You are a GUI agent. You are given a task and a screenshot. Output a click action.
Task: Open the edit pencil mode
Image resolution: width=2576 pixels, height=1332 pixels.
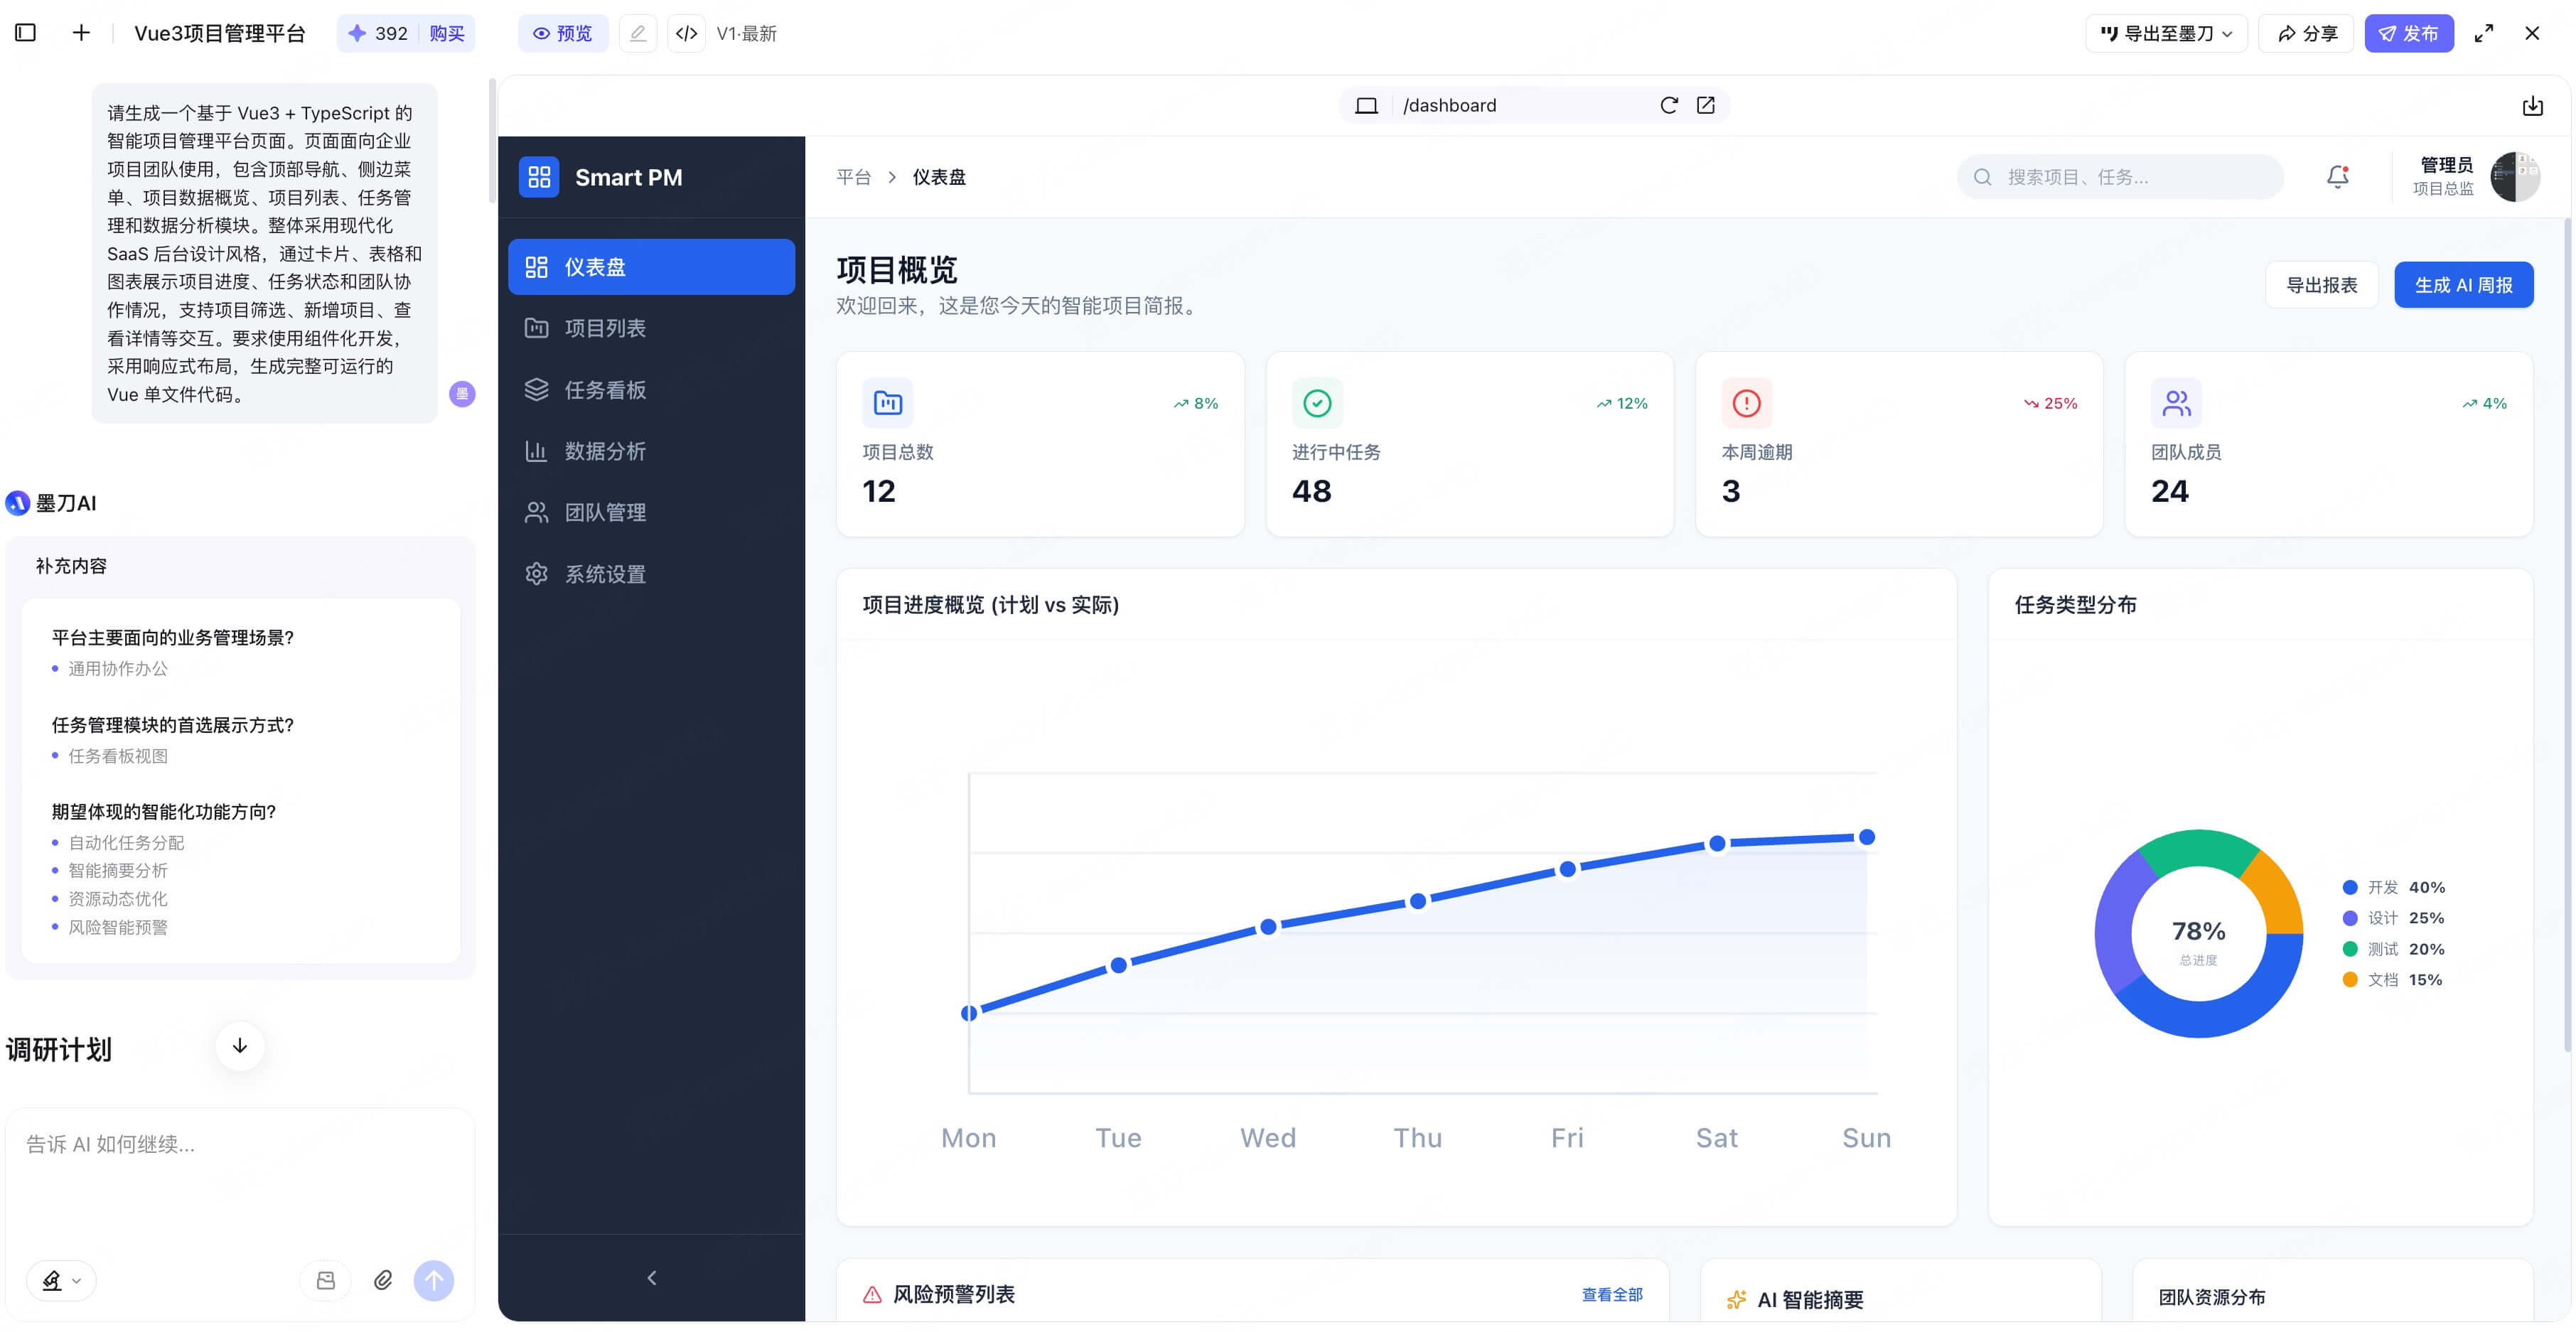click(638, 33)
